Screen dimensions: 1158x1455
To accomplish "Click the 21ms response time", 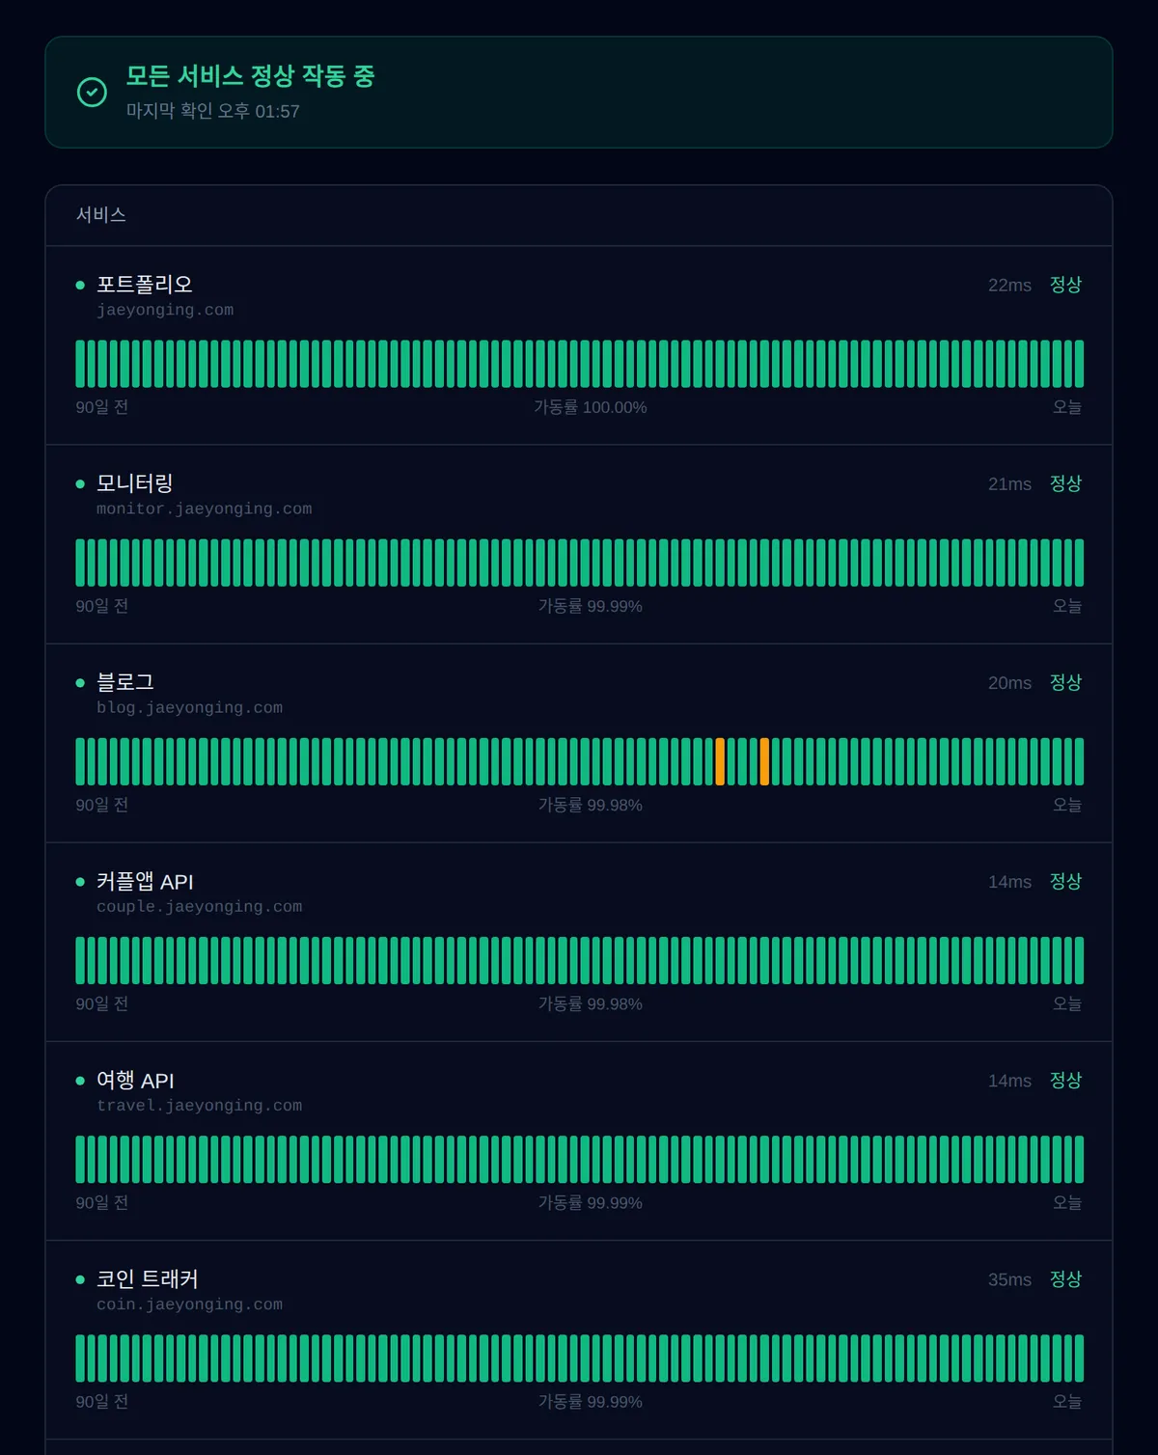I will [1009, 484].
